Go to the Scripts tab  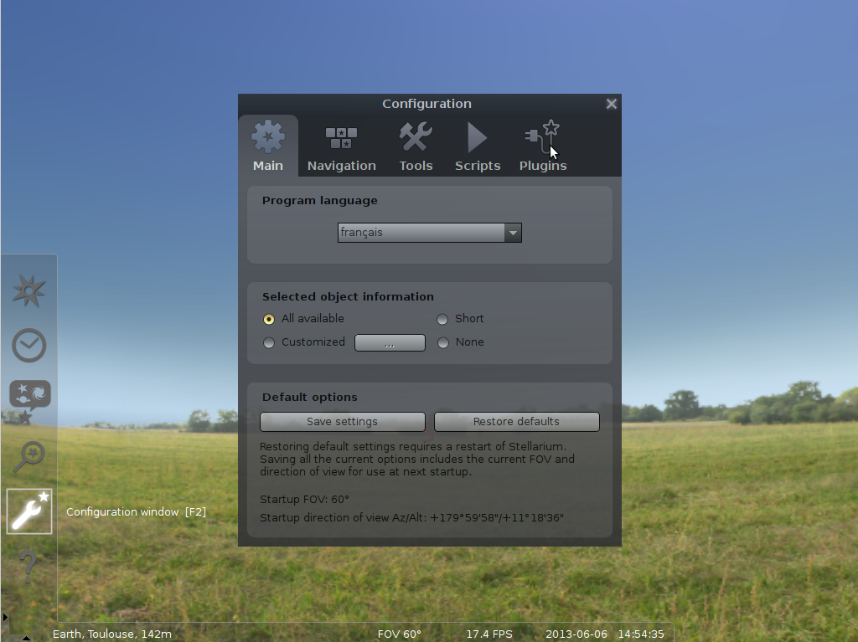coord(478,146)
